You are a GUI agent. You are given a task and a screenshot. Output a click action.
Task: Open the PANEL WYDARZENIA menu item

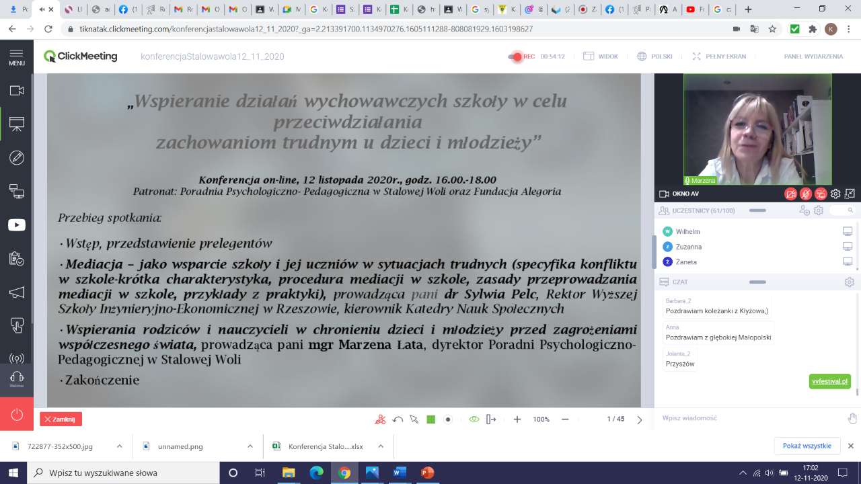click(813, 56)
